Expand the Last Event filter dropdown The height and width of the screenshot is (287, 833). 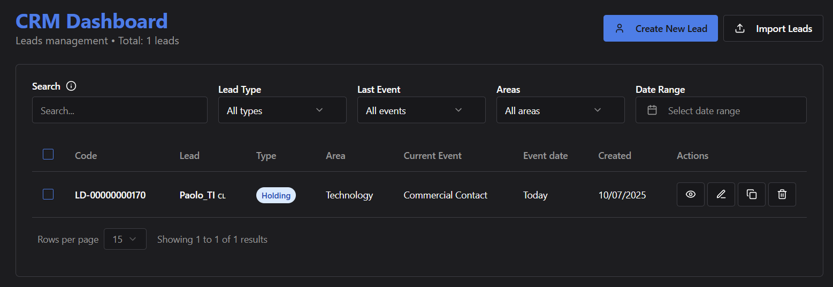(421, 110)
